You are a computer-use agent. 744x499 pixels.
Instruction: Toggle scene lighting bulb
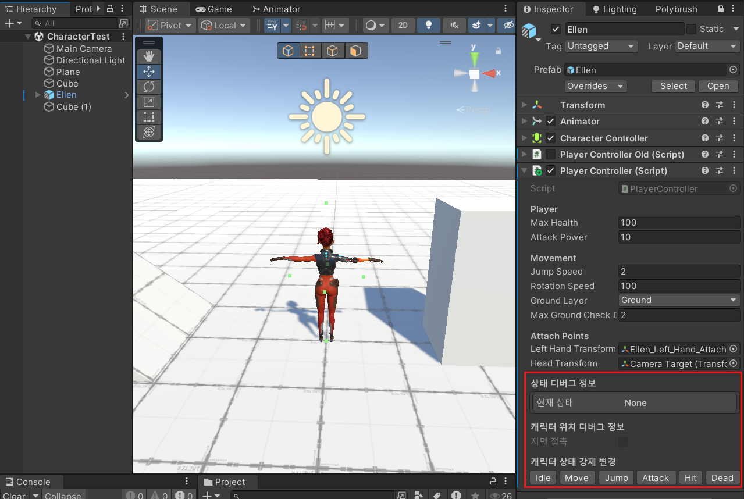(429, 25)
